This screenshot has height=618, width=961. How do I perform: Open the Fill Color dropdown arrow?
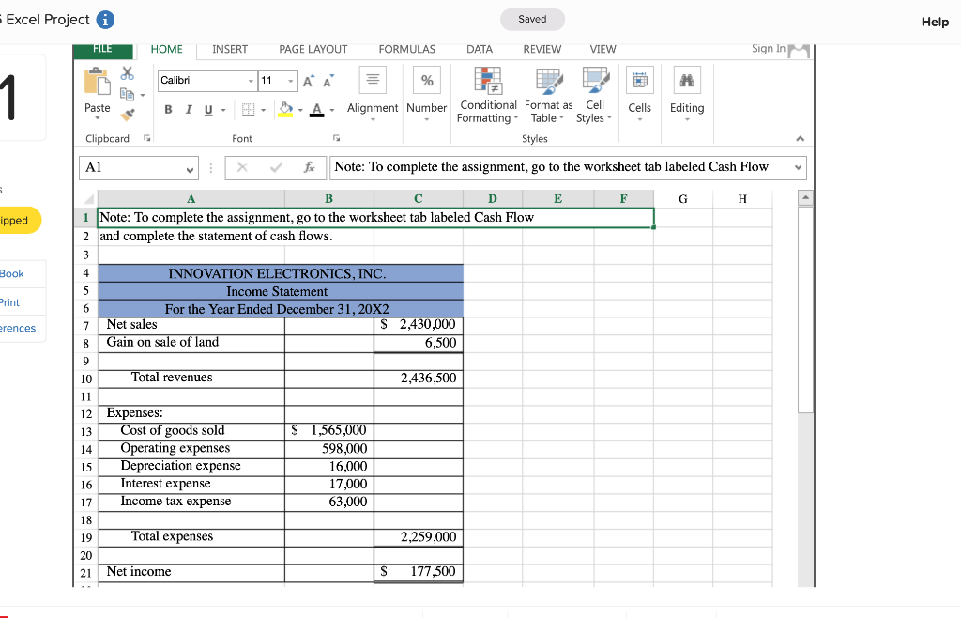click(x=301, y=110)
